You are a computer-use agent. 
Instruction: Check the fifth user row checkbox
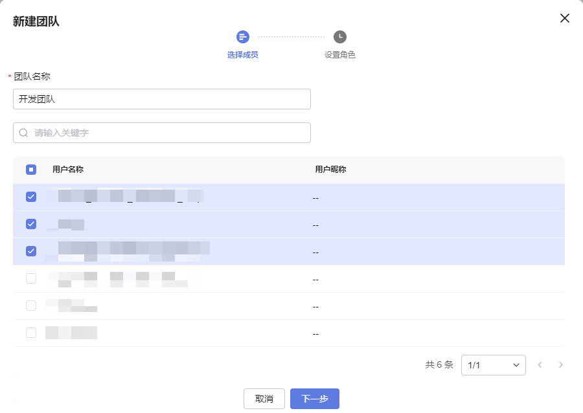(x=31, y=306)
